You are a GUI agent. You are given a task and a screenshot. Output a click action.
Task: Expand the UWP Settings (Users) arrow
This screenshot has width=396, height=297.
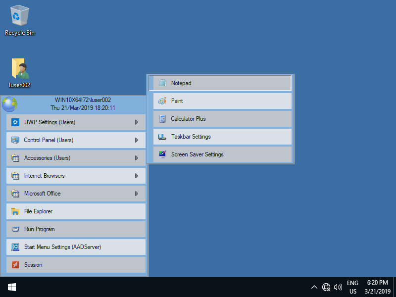click(x=137, y=122)
